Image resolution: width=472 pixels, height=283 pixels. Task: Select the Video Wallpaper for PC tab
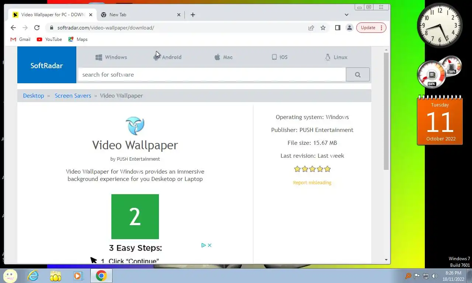tap(52, 15)
